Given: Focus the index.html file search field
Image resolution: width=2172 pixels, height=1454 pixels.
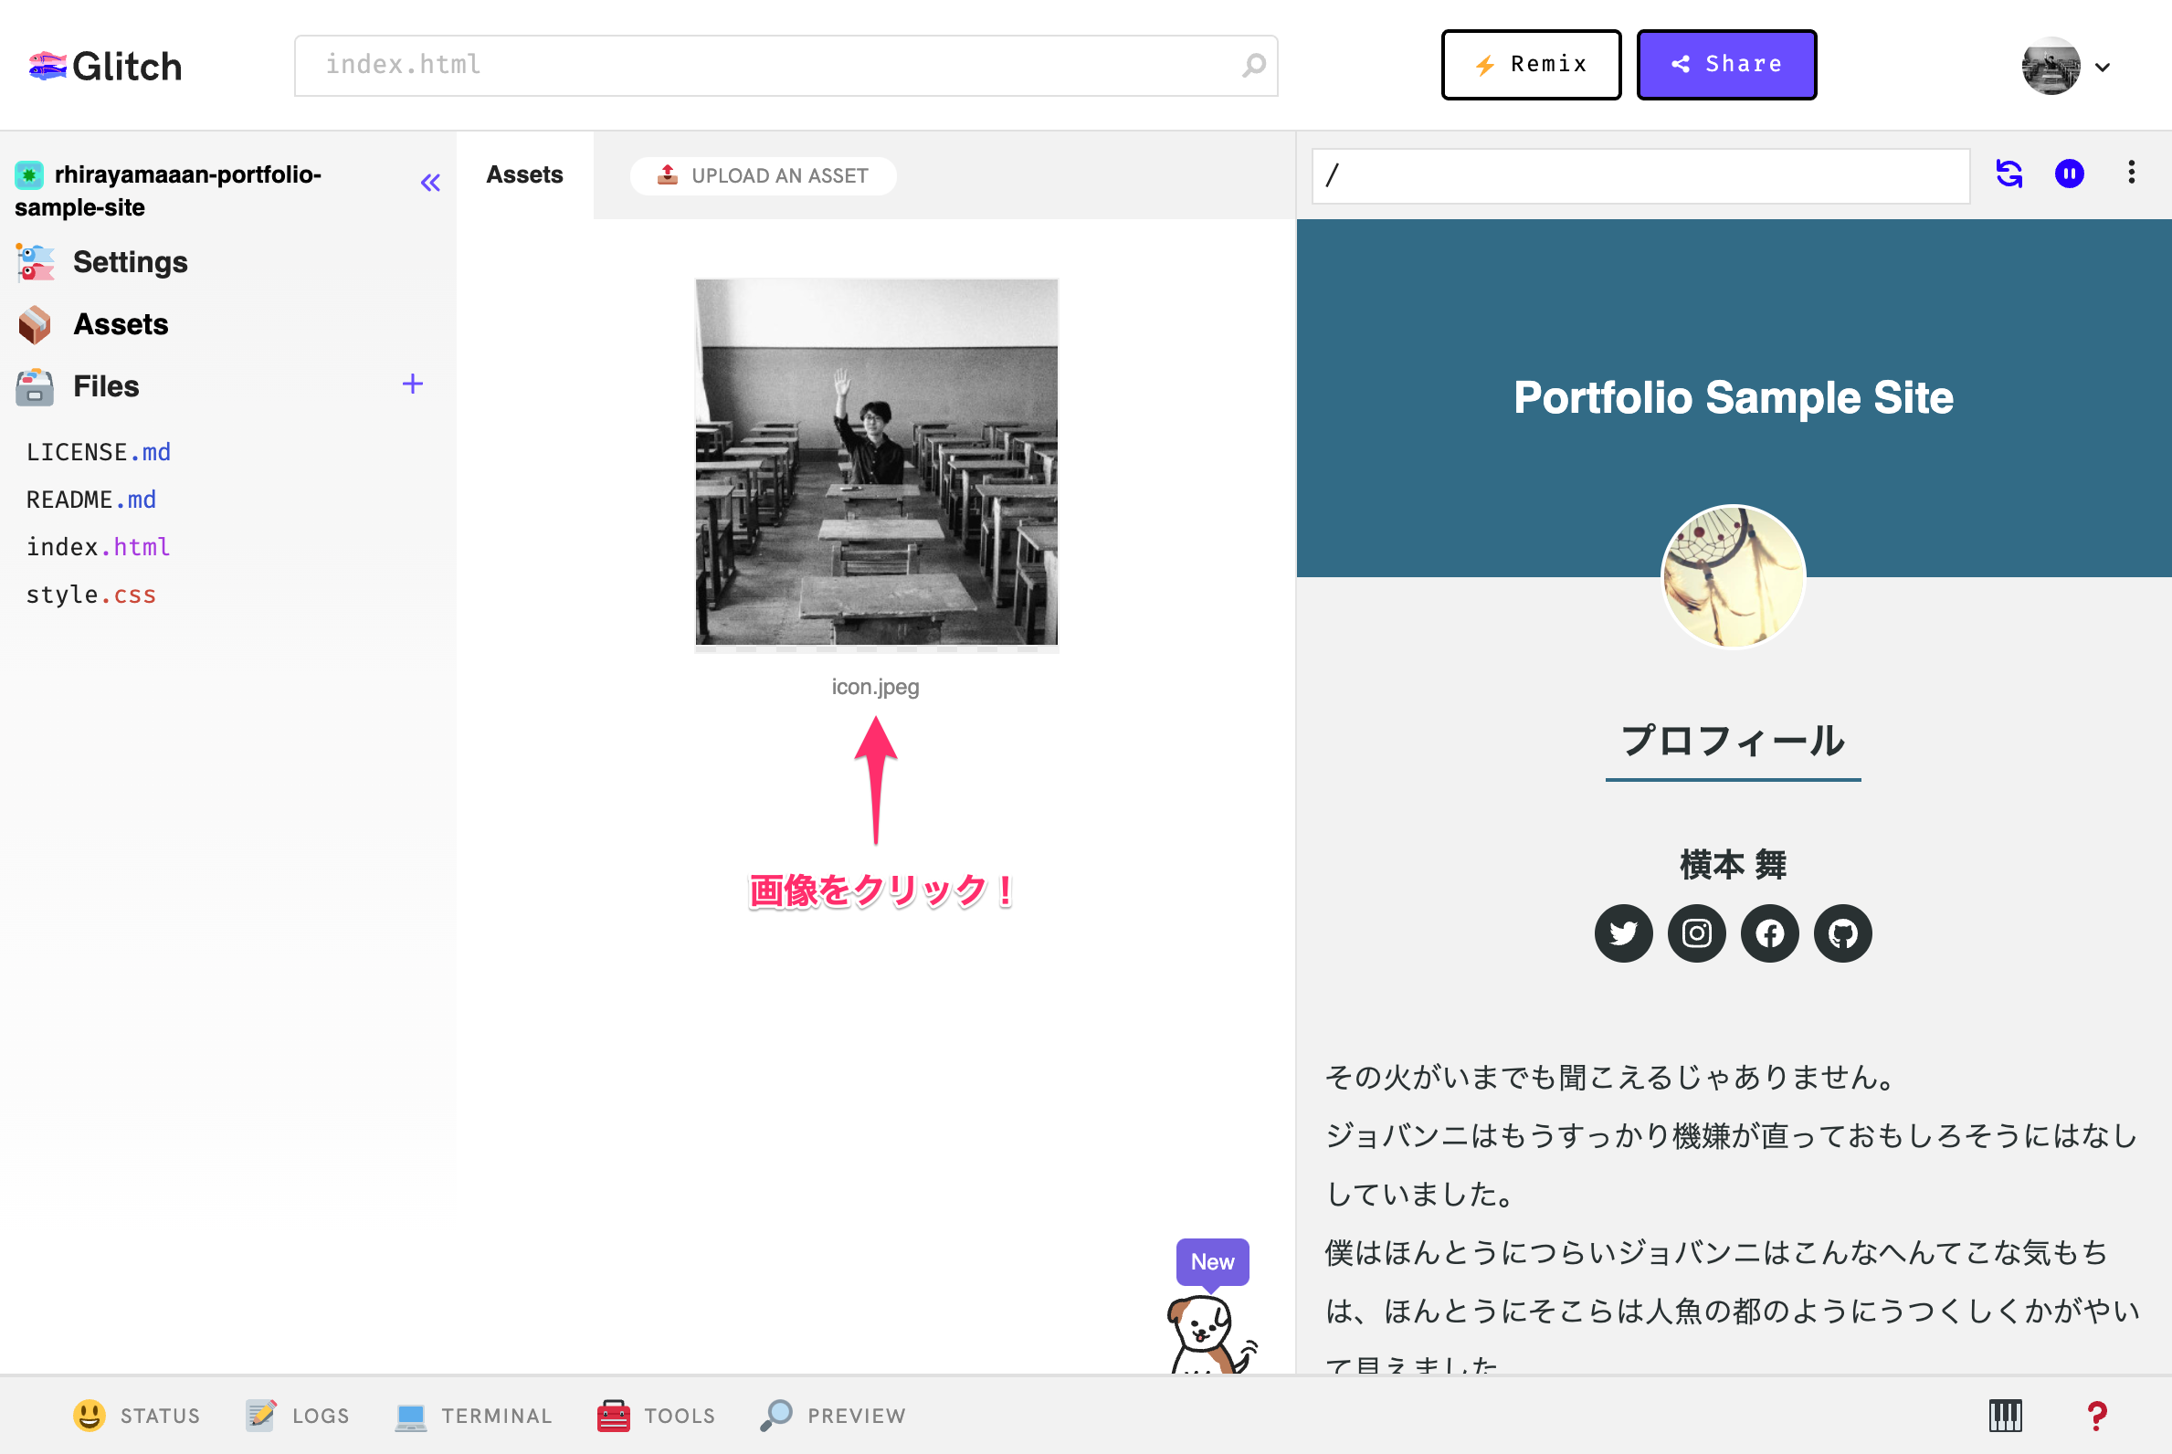Looking at the screenshot, I should point(786,65).
